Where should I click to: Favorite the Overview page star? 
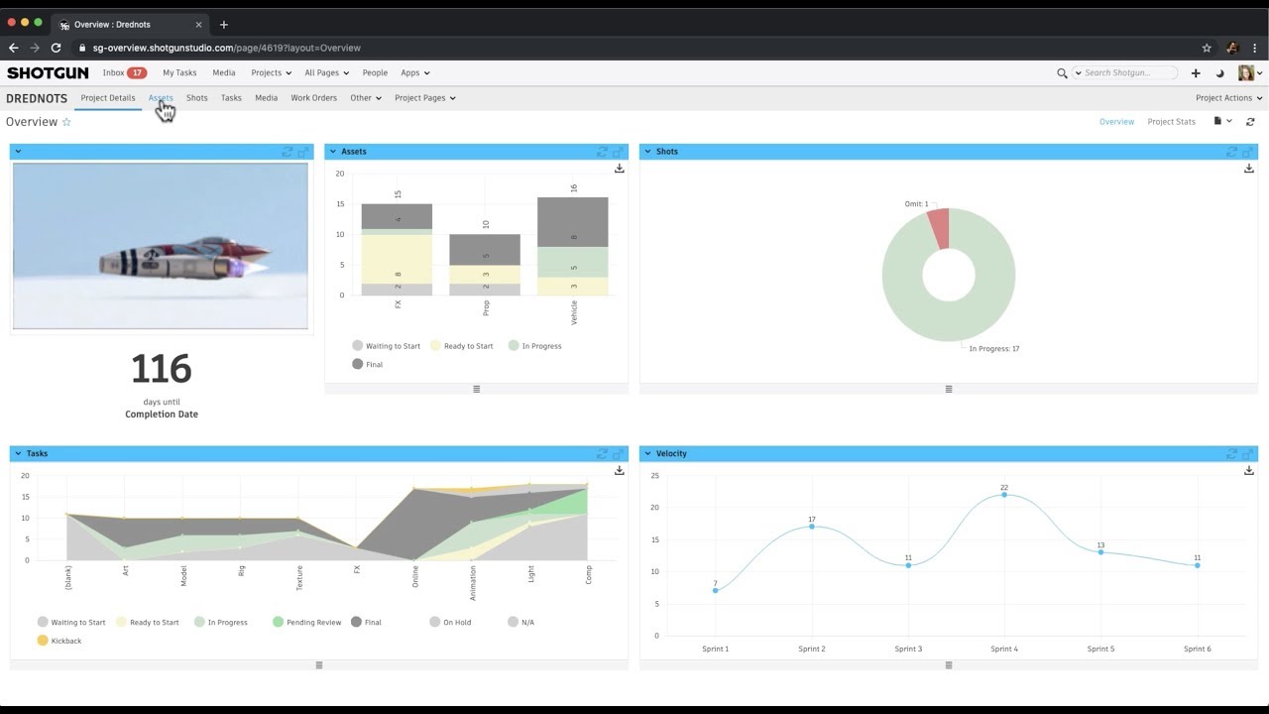[66, 122]
